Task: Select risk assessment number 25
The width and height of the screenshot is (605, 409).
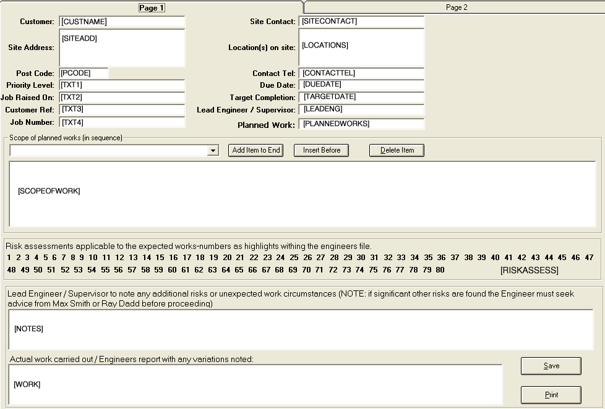Action: point(294,258)
